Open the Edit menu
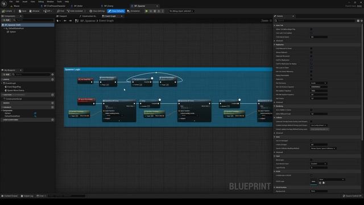 (18, 2)
